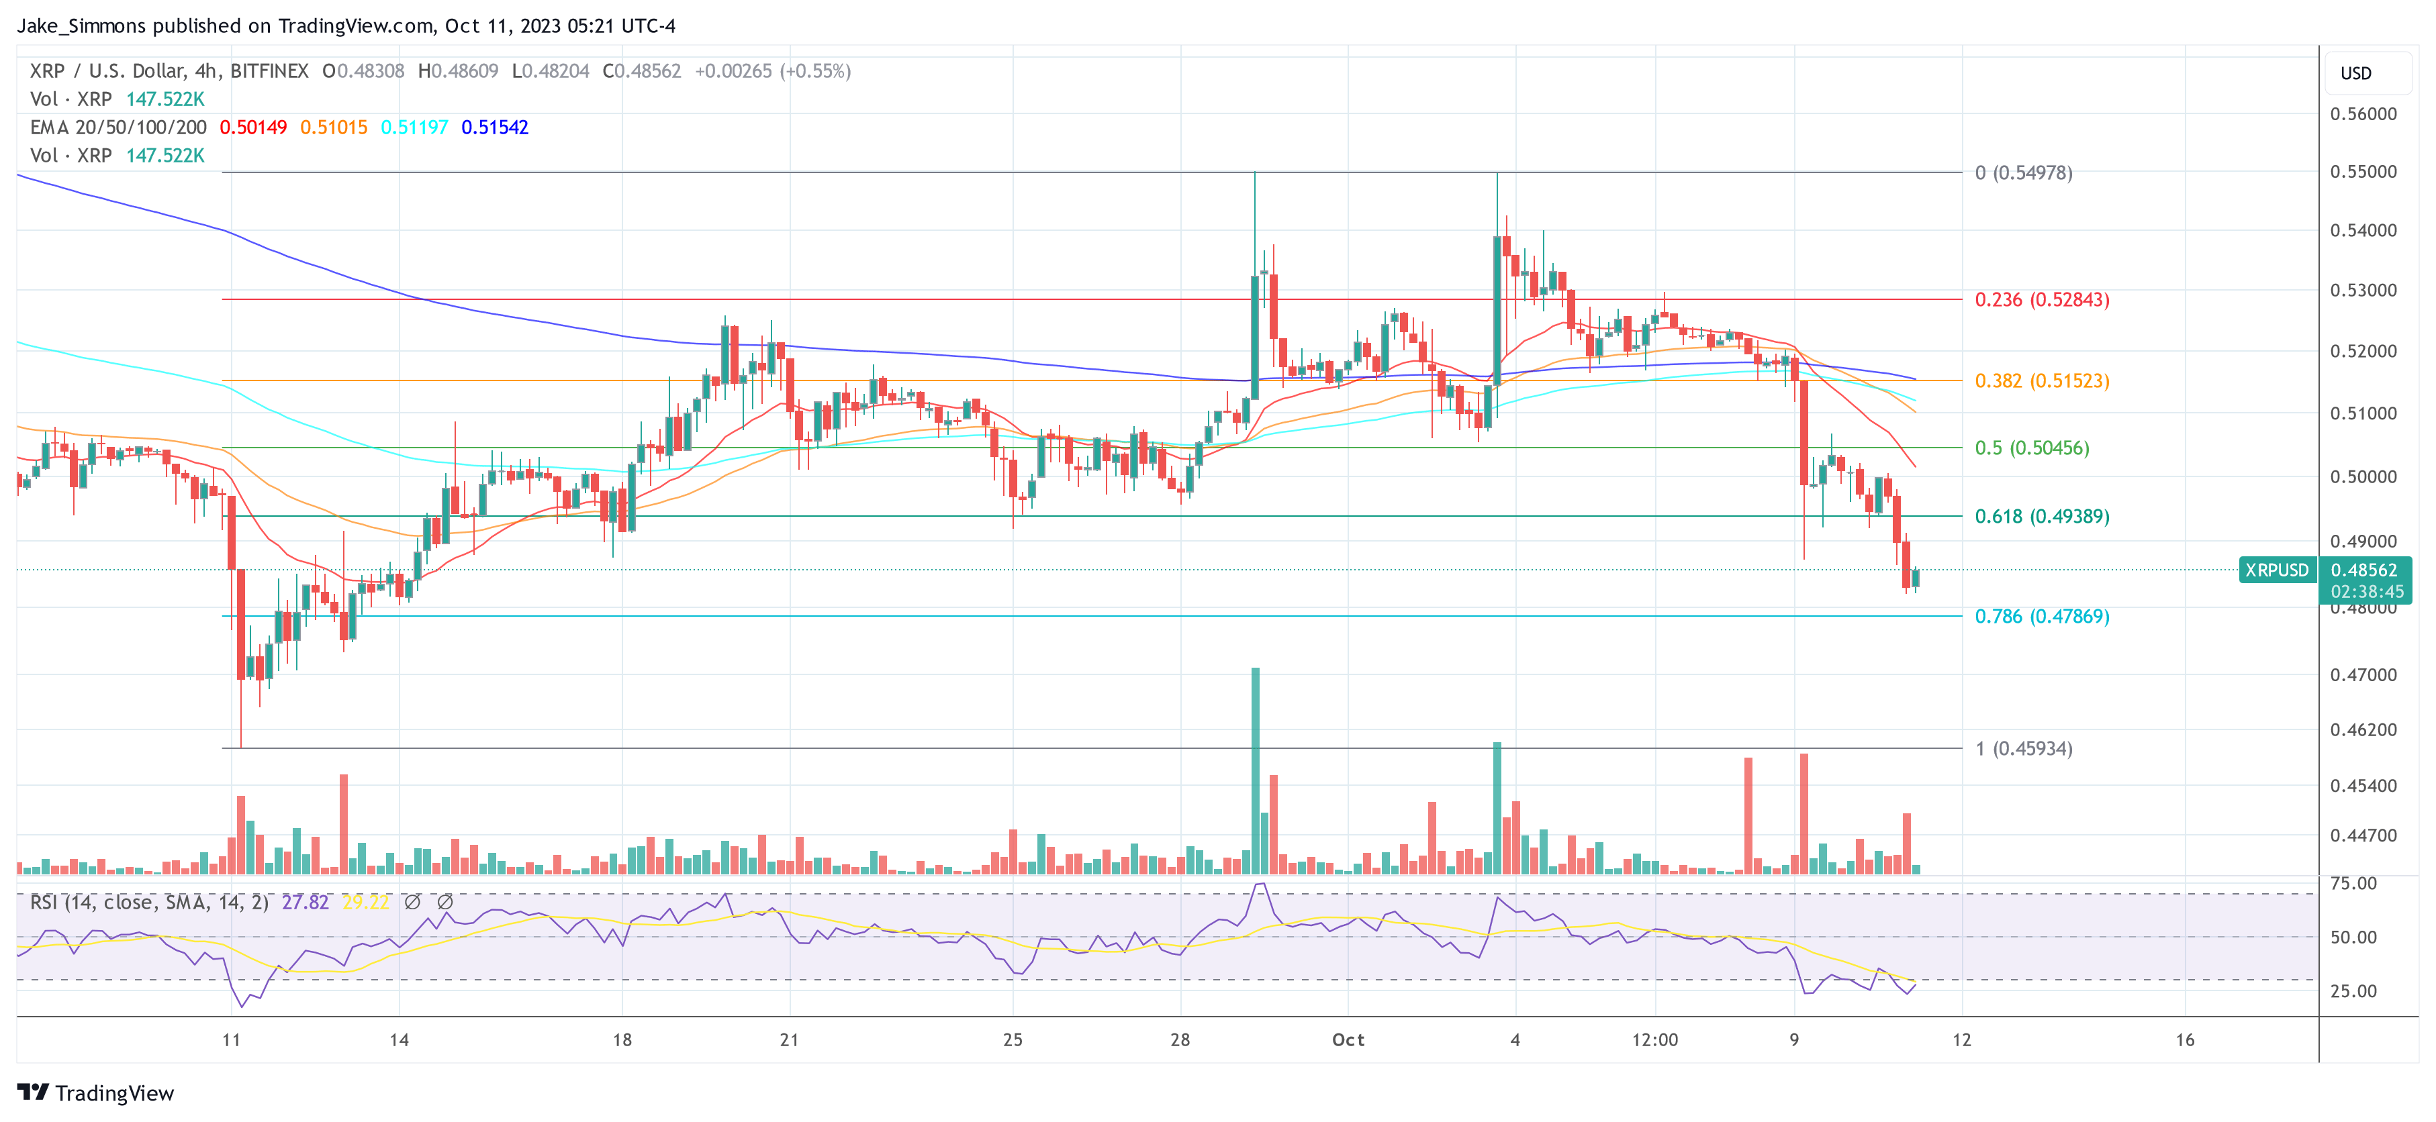Image resolution: width=2436 pixels, height=1122 pixels.
Task: Click the second Vol · XRP legend
Action: [x=71, y=156]
